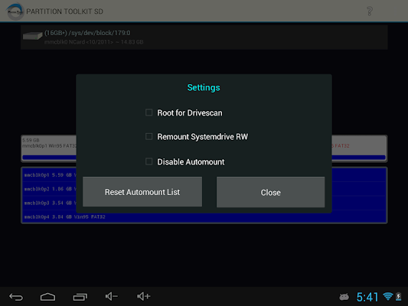Tap the Android back navigation arrow
This screenshot has width=408, height=306.
pos(16,297)
